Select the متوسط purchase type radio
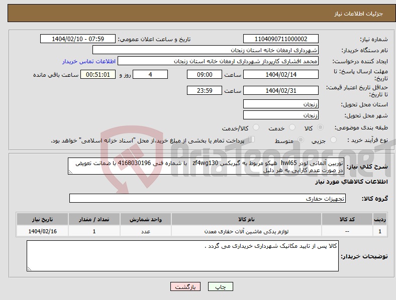 pos(301,139)
